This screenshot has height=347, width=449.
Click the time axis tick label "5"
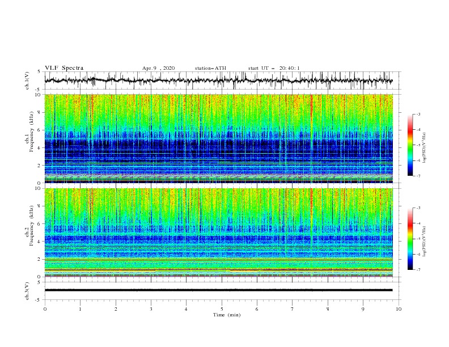pos(222,309)
